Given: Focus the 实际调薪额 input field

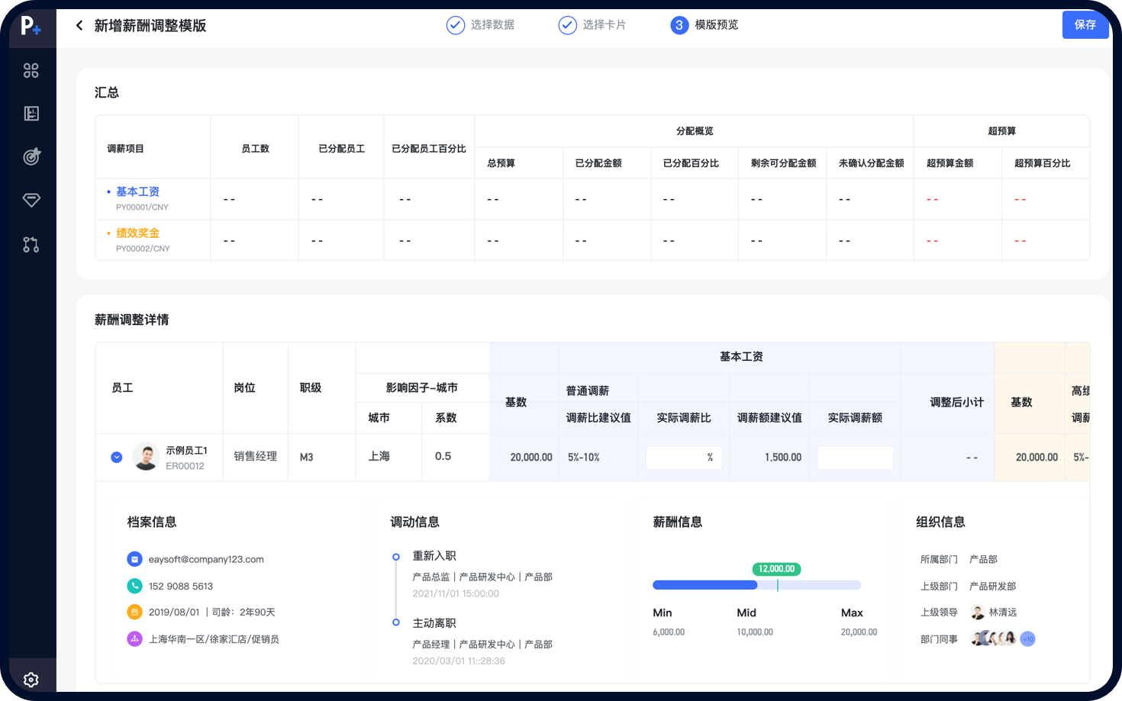Looking at the screenshot, I should pos(855,458).
